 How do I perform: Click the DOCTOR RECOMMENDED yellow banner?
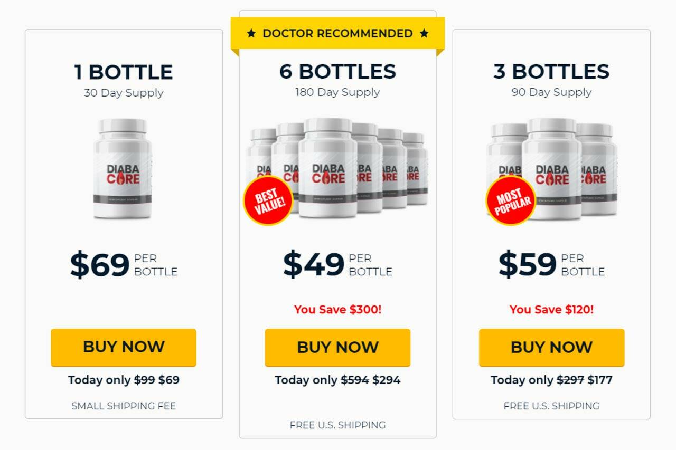[337, 34]
